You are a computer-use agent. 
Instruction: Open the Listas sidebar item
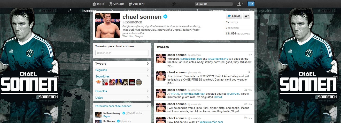click(122, 98)
